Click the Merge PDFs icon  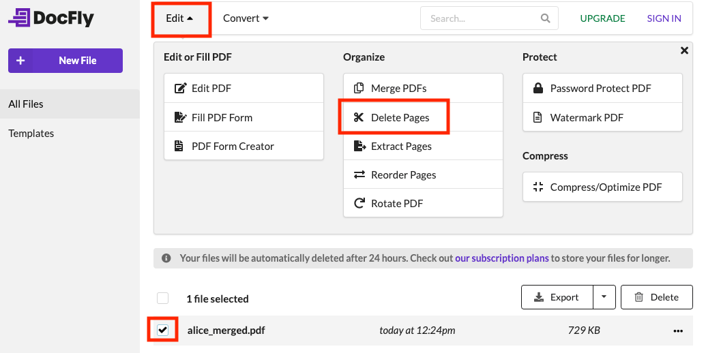click(x=359, y=89)
